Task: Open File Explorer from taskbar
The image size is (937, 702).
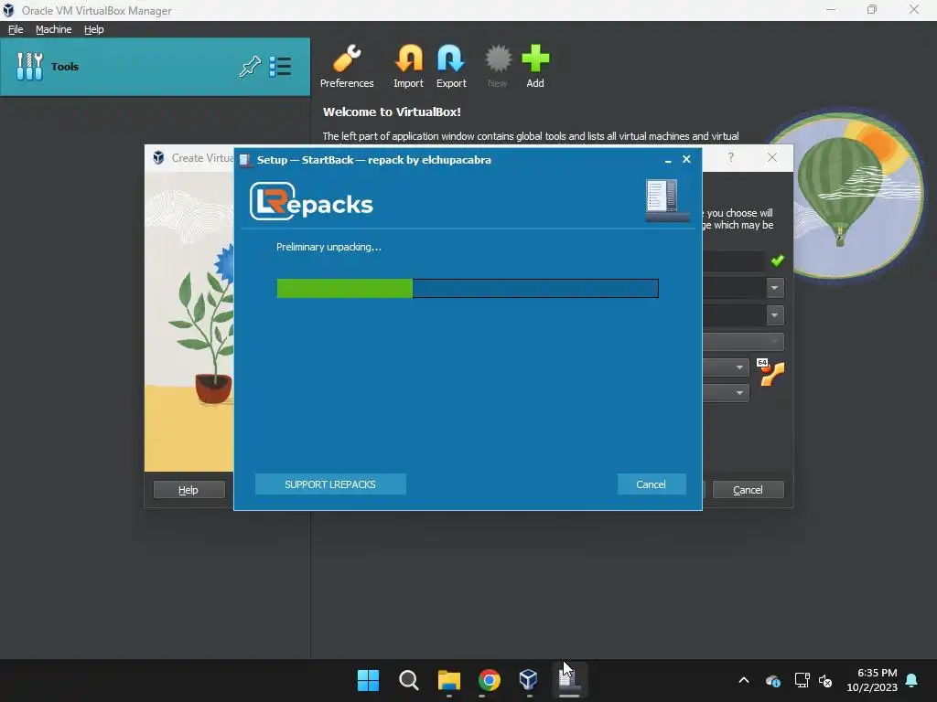Action: [x=448, y=680]
